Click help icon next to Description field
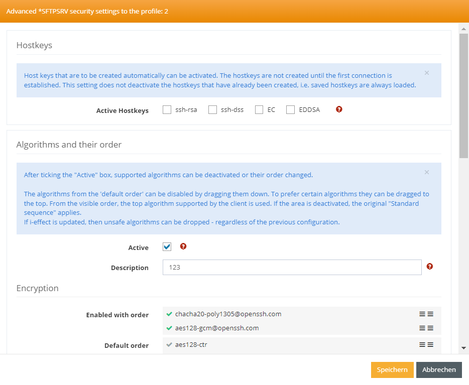469x385 pixels. 429,267
